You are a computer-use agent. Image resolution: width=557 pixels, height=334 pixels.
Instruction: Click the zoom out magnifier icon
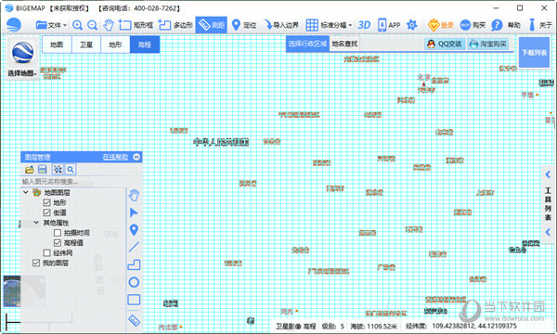click(x=92, y=25)
